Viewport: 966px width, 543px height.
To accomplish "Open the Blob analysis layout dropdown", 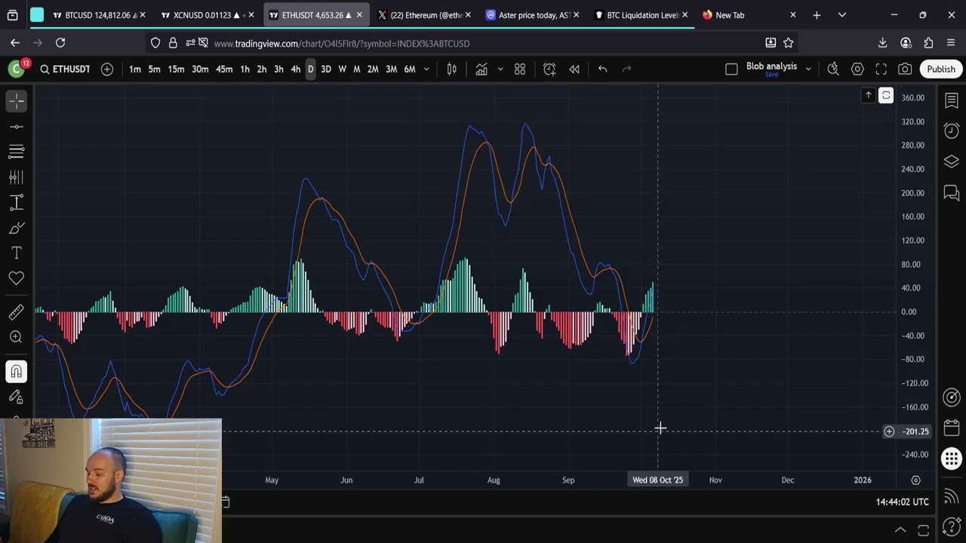I will click(x=808, y=69).
